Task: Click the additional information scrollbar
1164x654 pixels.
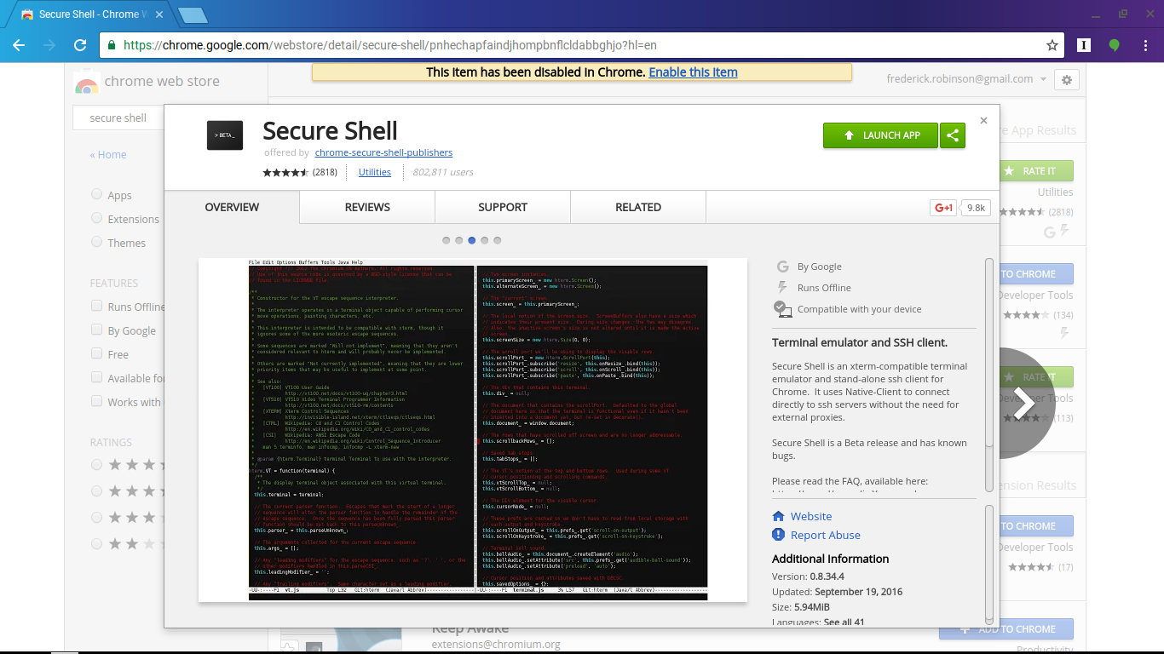Action: point(989,564)
